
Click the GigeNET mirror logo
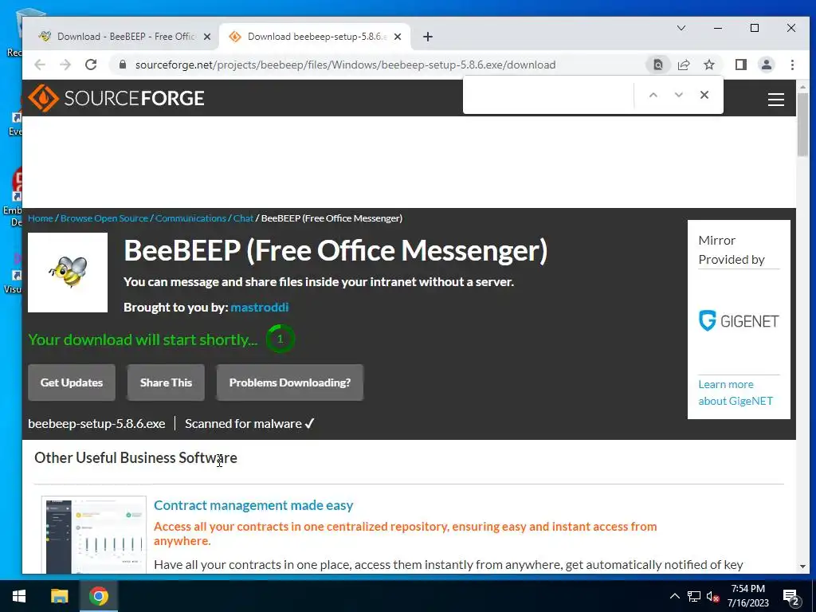(x=739, y=320)
